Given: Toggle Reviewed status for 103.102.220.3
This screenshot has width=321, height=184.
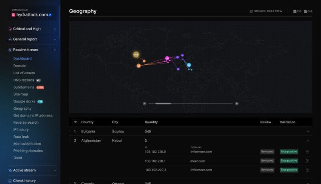Looking at the screenshot, I should pos(267,170).
